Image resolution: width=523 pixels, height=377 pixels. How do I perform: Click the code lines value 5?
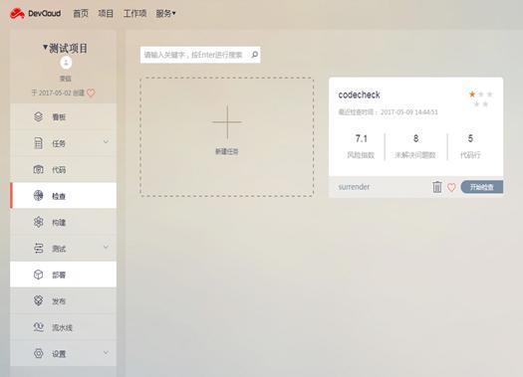(470, 138)
